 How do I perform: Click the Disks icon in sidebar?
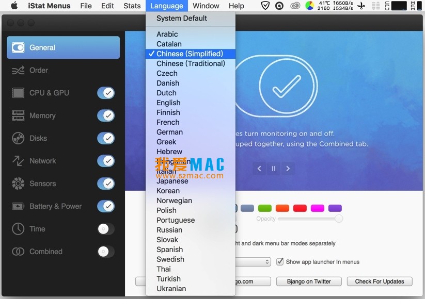[x=18, y=138]
